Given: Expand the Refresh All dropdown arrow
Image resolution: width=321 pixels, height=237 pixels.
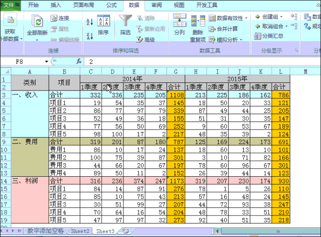Looking at the screenshot, I should 37,40.
